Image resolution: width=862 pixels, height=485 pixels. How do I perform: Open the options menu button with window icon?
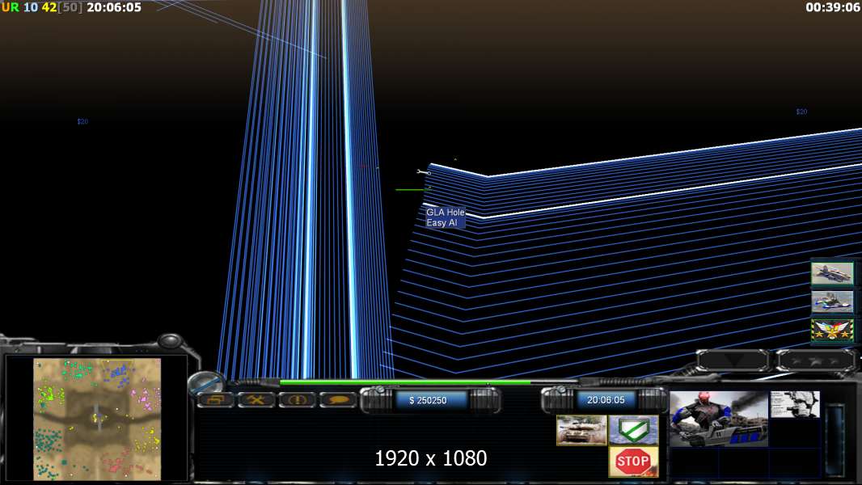(x=215, y=400)
